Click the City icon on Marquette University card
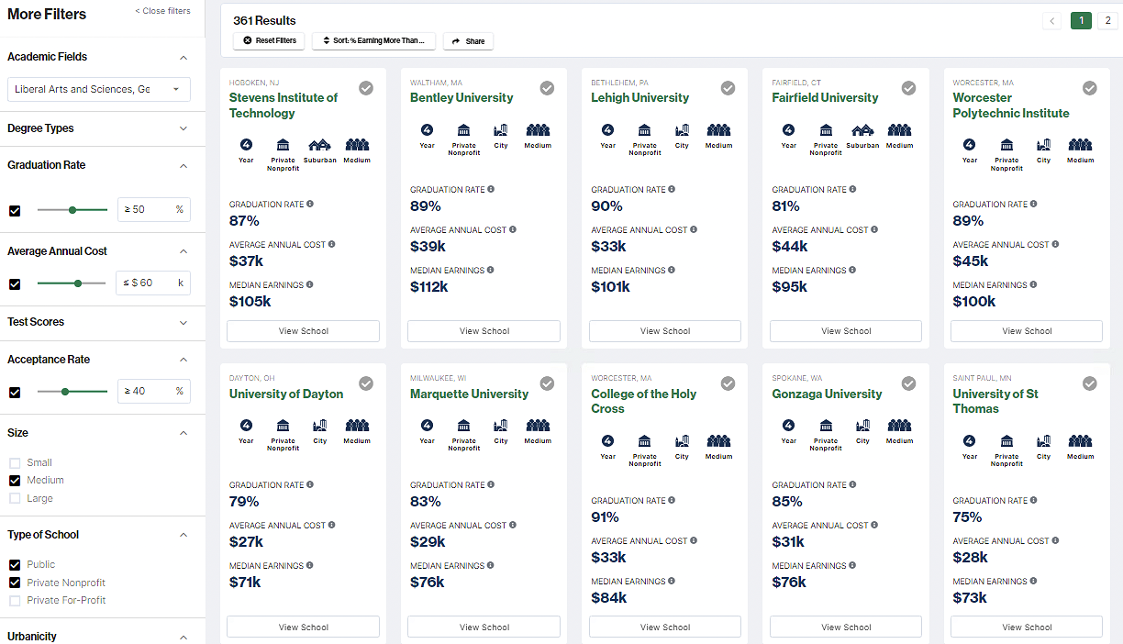The width and height of the screenshot is (1123, 644). point(500,427)
